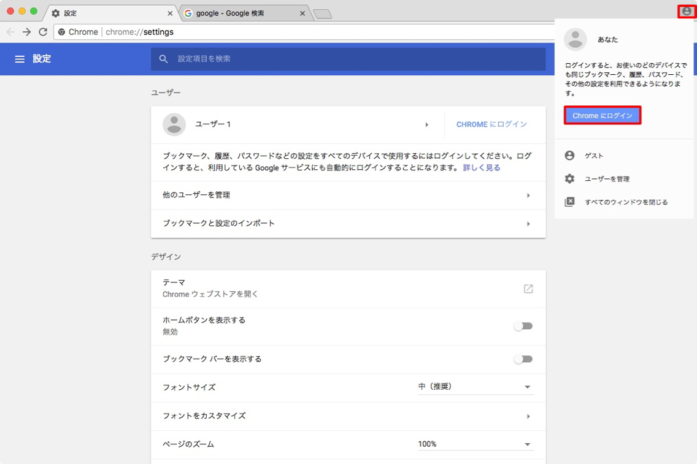The image size is (697, 464).
Task: Select ゲスト in the profile menu
Action: (x=624, y=156)
